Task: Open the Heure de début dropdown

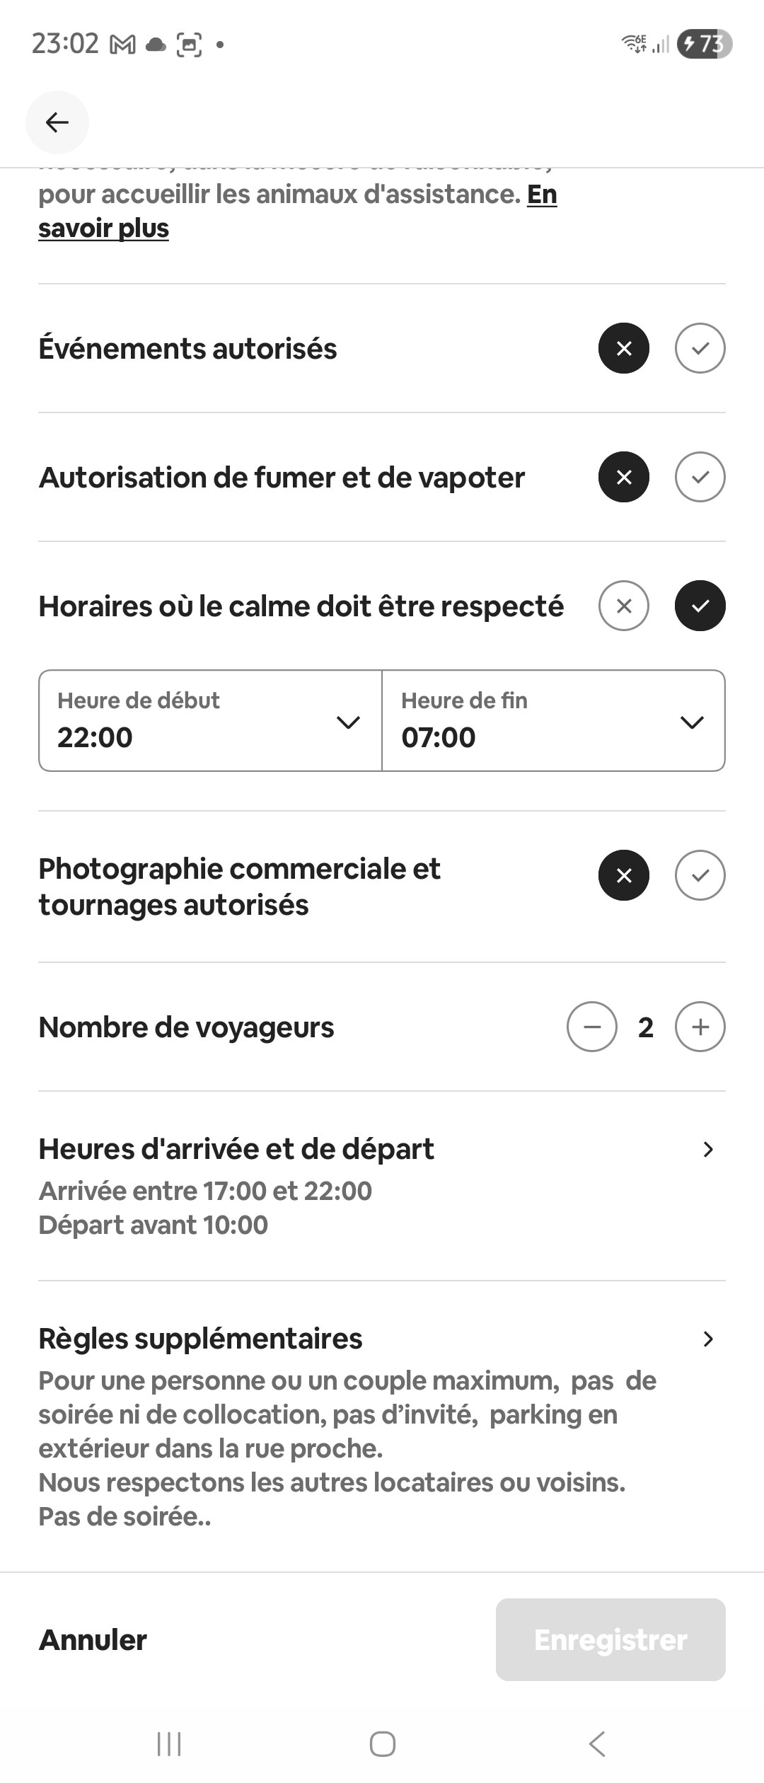Action: [210, 720]
